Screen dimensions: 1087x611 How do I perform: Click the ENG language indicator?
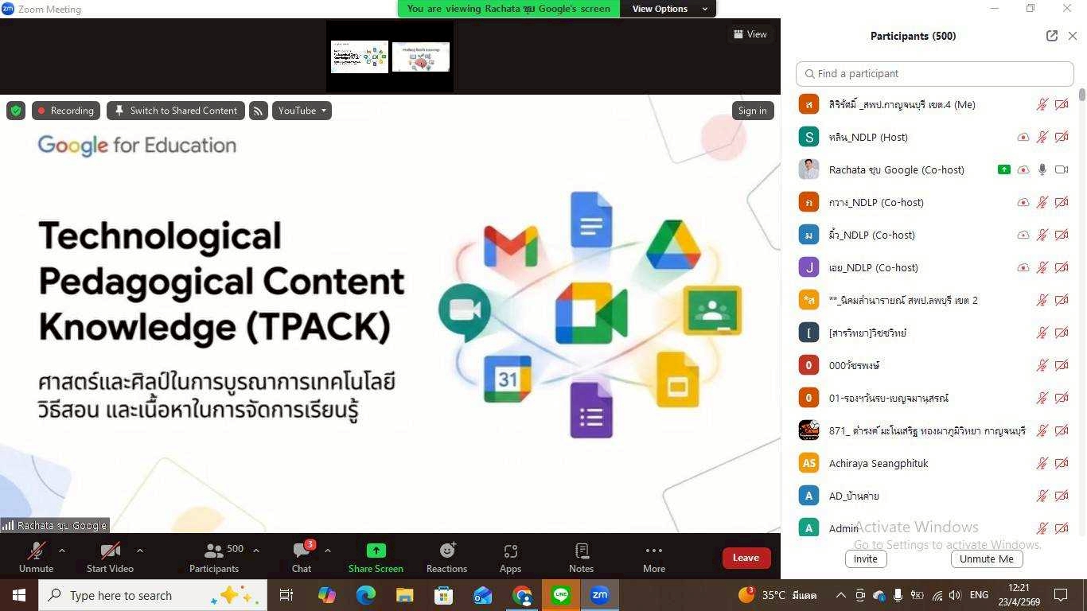click(x=979, y=595)
